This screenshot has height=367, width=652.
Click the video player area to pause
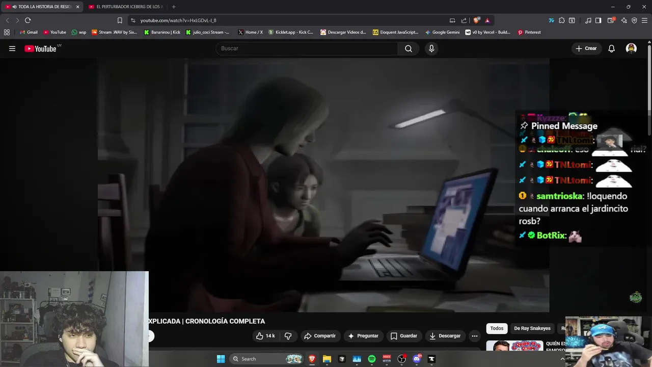(x=323, y=185)
